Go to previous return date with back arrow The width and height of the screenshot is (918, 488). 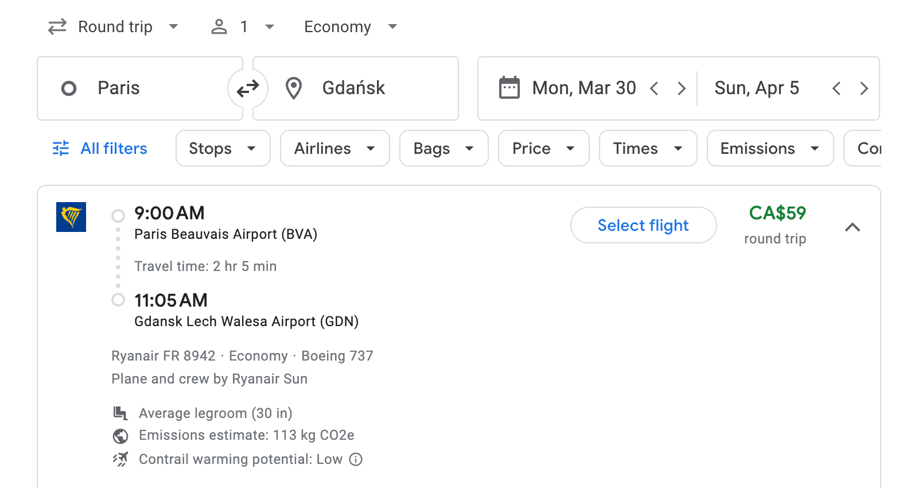pos(837,88)
